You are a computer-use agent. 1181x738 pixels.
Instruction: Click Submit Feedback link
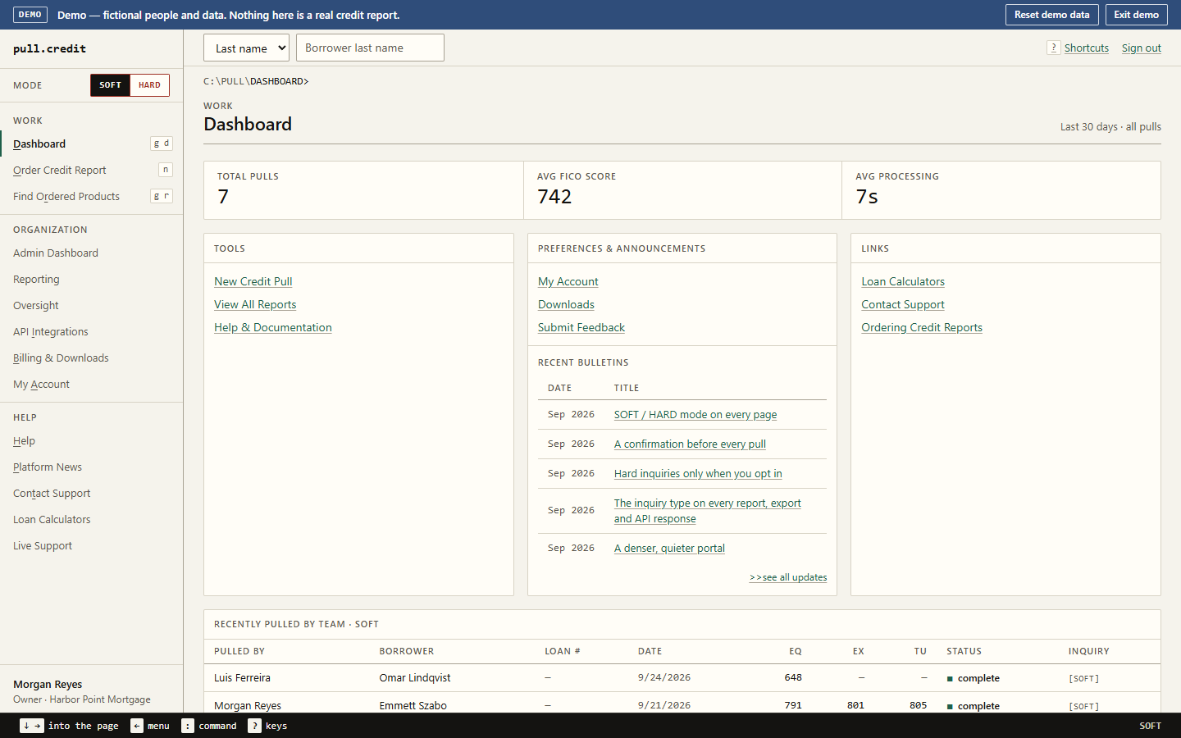[x=581, y=327]
